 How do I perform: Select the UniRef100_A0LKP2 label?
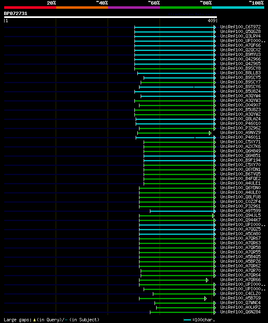click(240, 308)
